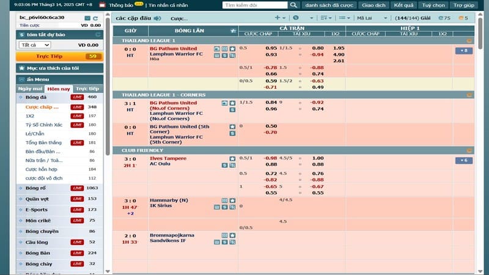The width and height of the screenshot is (489, 275).
Task: Open the Tuỳ chọn menu
Action: (x=433, y=5)
